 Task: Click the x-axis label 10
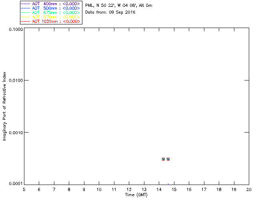coord(99,189)
